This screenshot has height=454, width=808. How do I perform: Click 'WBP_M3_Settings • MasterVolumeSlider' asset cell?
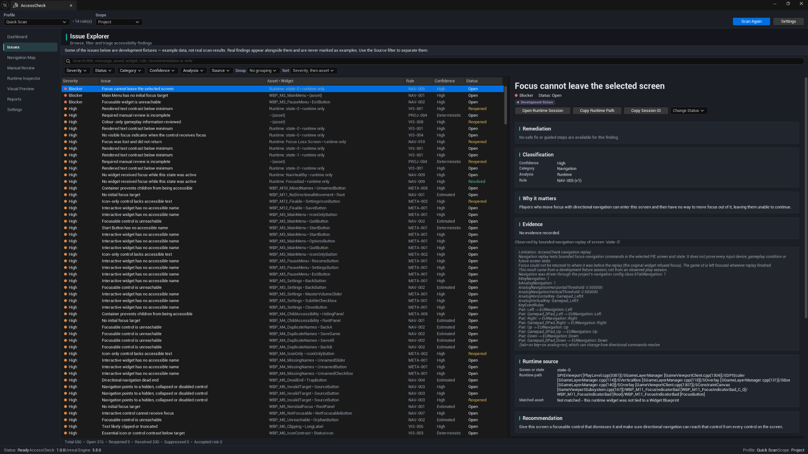coord(305,294)
